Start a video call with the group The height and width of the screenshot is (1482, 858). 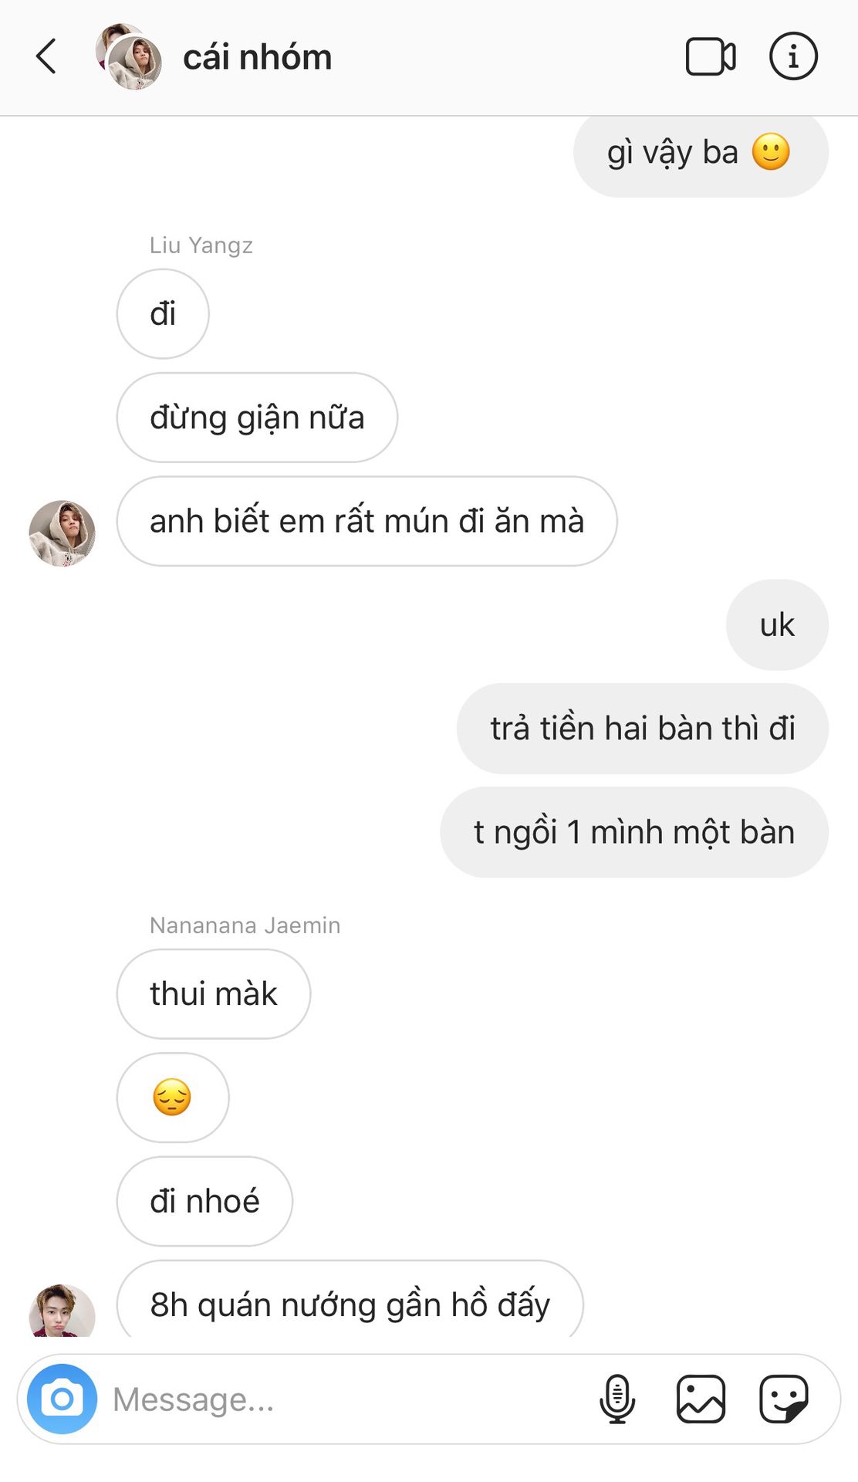pyautogui.click(x=710, y=57)
